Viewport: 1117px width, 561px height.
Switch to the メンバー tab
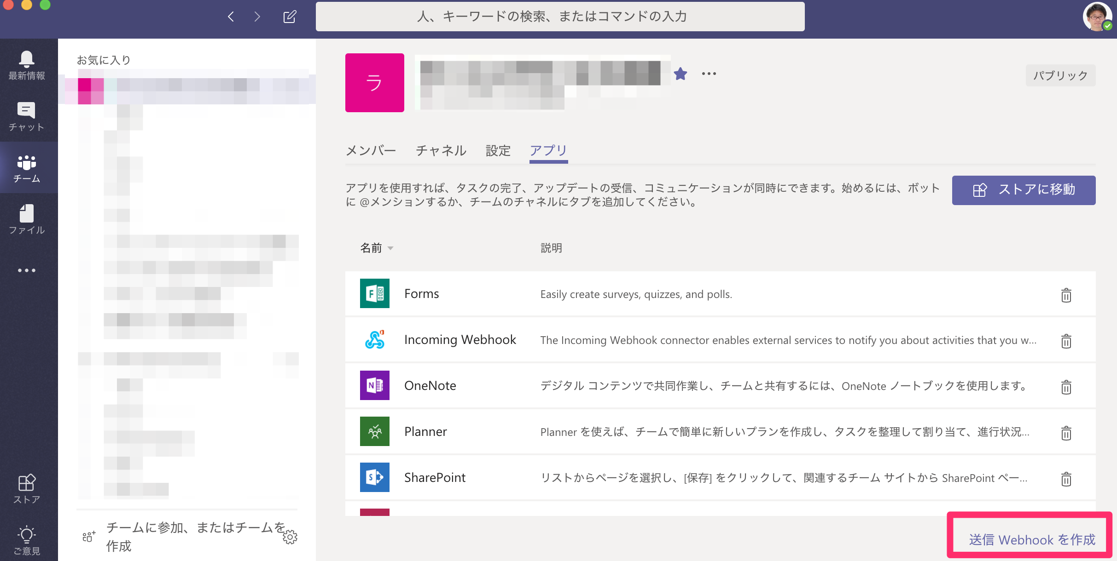(371, 150)
